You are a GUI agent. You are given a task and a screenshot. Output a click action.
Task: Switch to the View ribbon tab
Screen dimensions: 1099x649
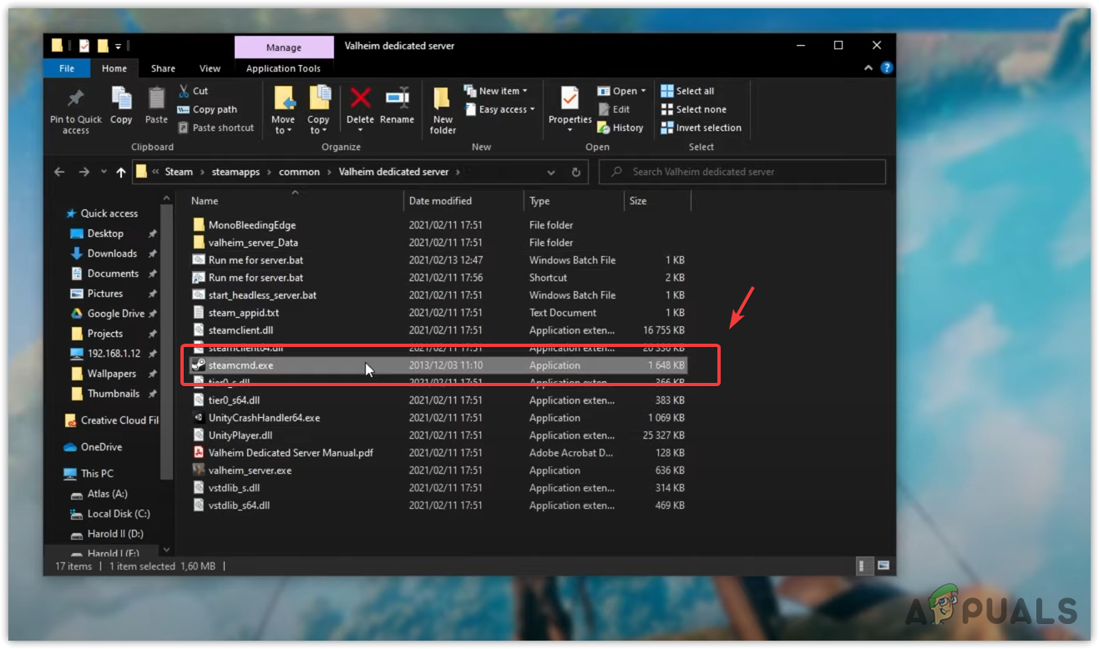point(210,68)
